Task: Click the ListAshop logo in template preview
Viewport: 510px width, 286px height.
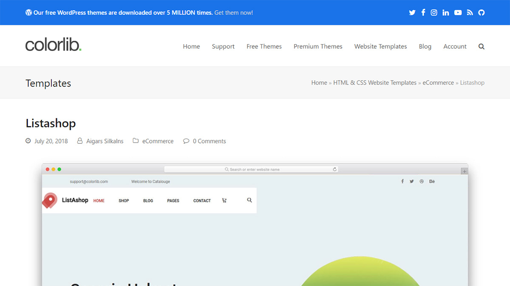Action: click(x=65, y=200)
